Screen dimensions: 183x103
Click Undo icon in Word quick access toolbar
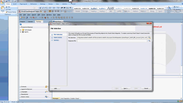9,1
